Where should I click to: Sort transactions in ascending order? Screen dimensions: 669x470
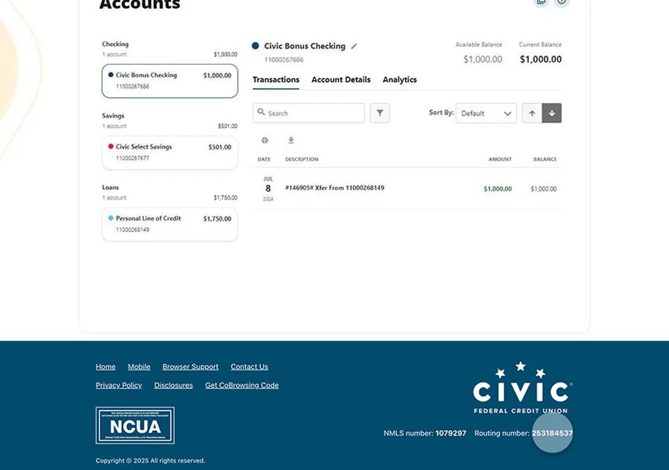[x=532, y=113]
